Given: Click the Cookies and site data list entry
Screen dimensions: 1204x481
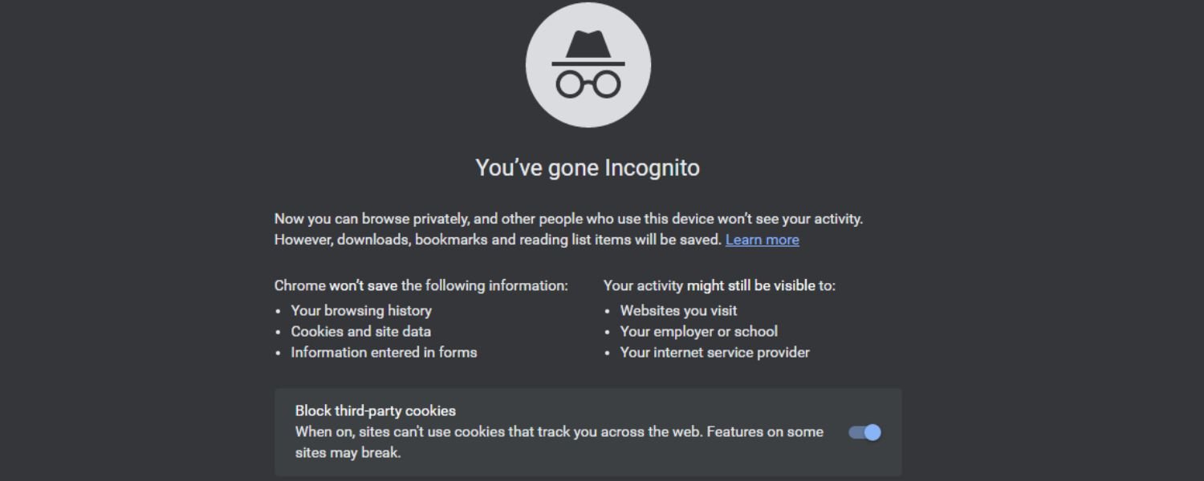Looking at the screenshot, I should [361, 331].
